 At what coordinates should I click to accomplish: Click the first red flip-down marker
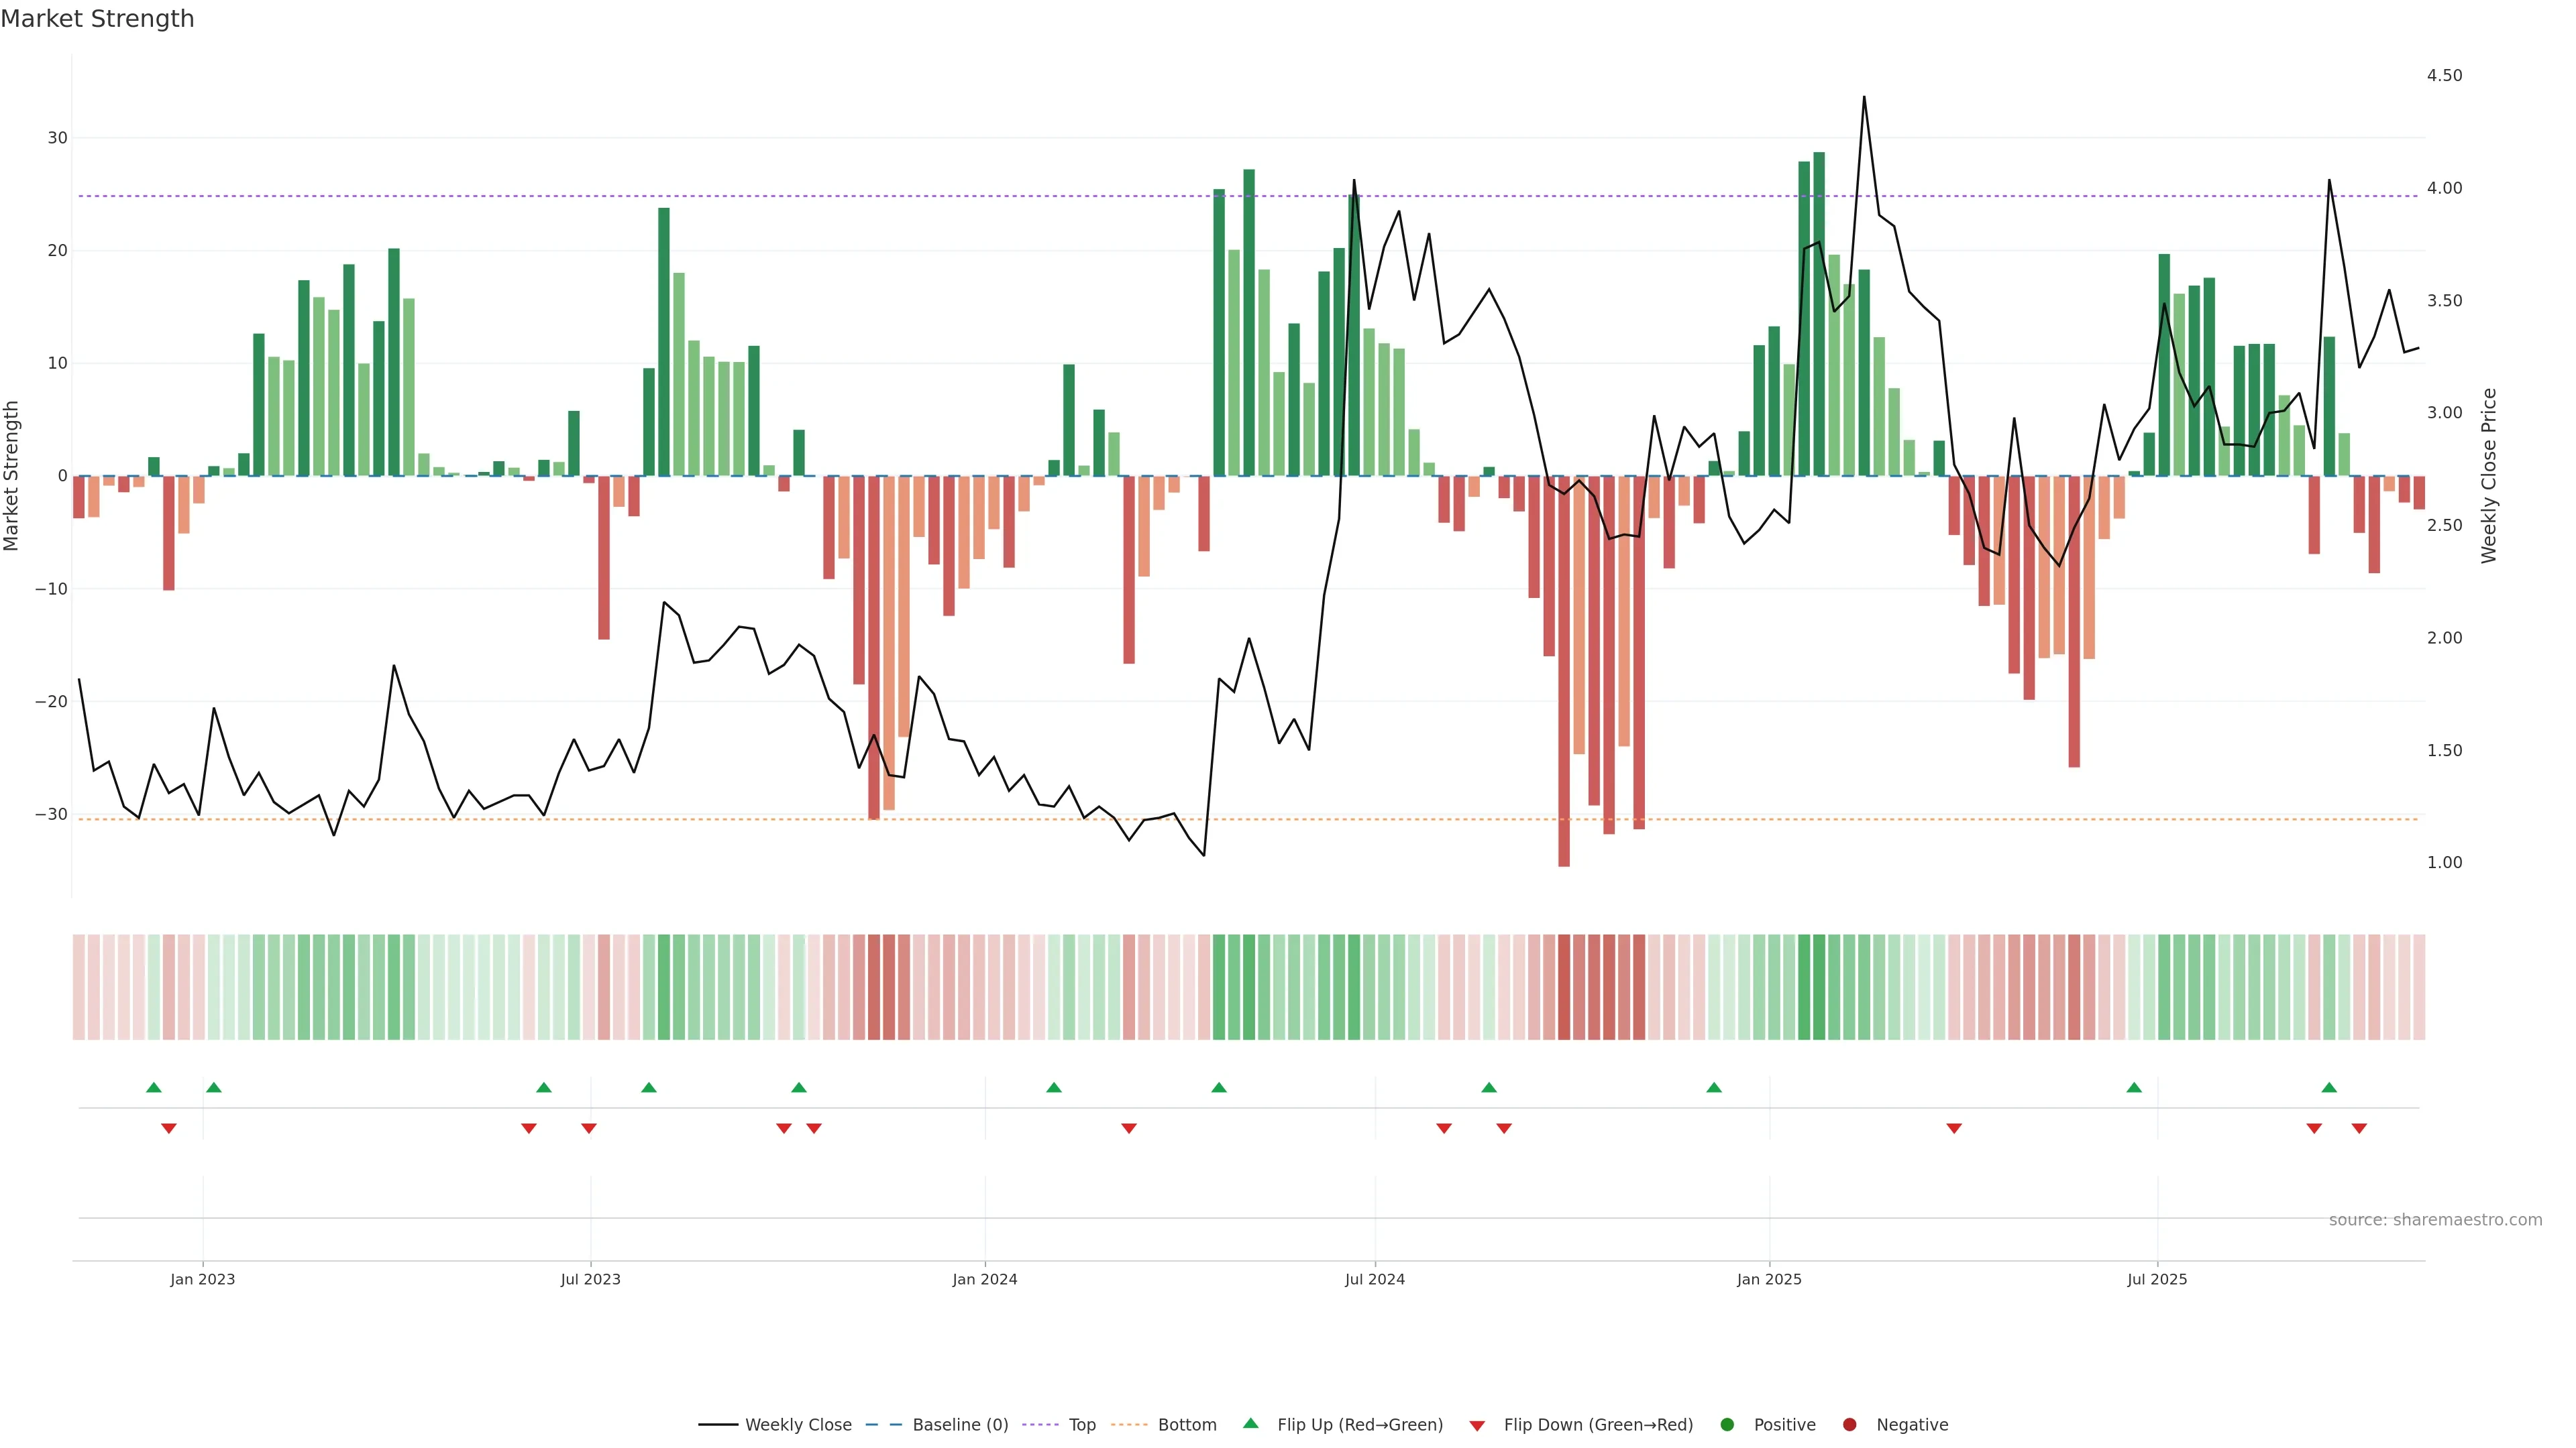[169, 1128]
